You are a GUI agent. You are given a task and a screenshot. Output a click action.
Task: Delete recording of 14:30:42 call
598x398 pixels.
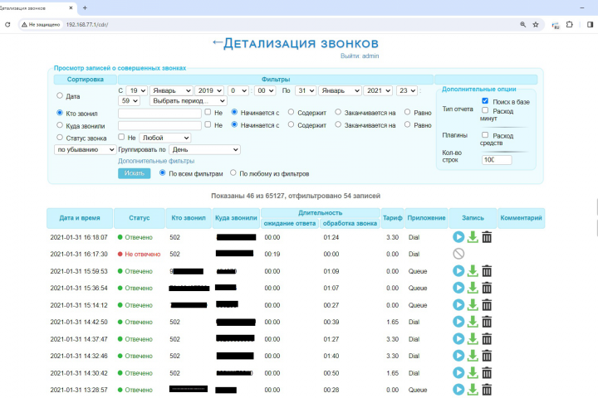coord(487,372)
